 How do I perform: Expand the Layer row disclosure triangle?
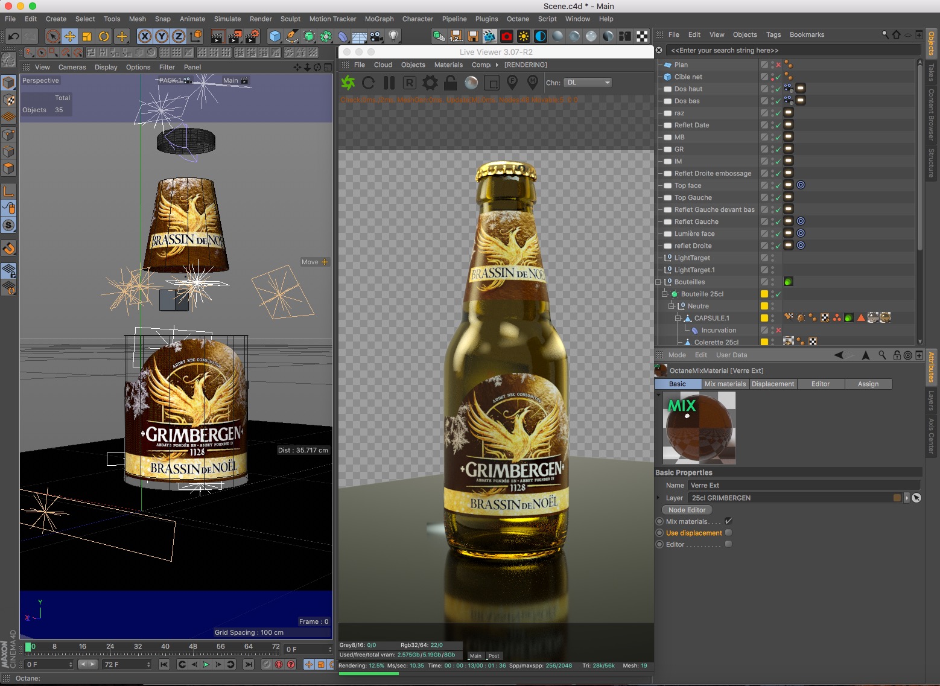(658, 498)
